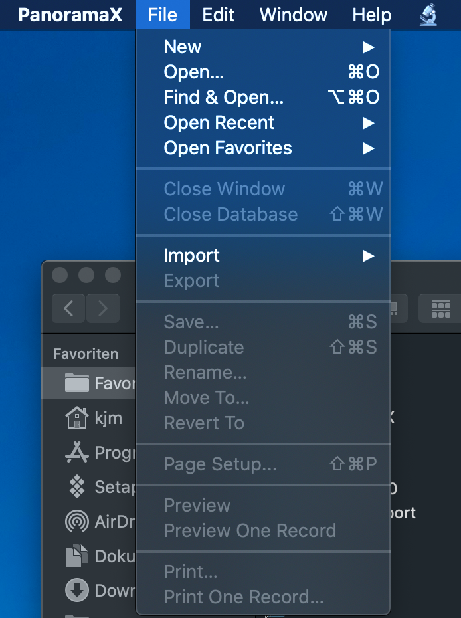Select the Setapp icon in sidebar
The width and height of the screenshot is (461, 618).
click(x=77, y=487)
